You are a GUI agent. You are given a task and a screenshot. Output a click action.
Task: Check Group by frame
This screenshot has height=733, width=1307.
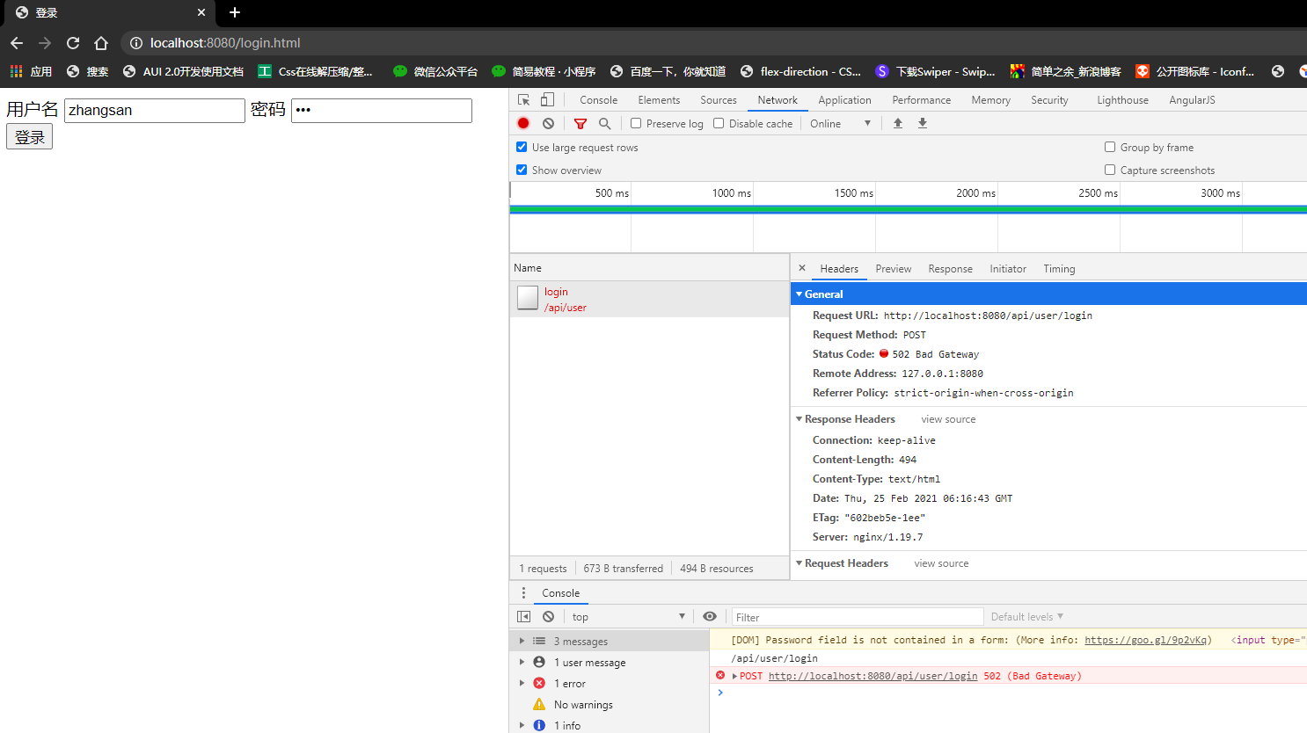[x=1110, y=147]
